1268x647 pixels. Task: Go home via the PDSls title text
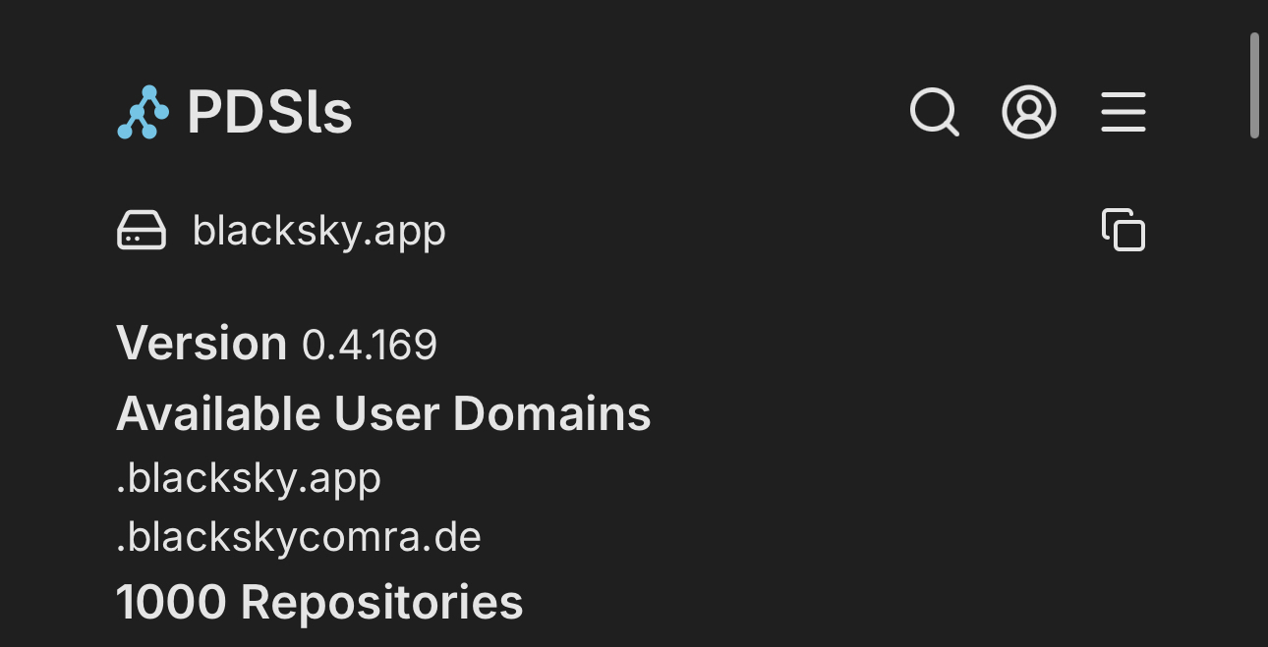tap(269, 112)
